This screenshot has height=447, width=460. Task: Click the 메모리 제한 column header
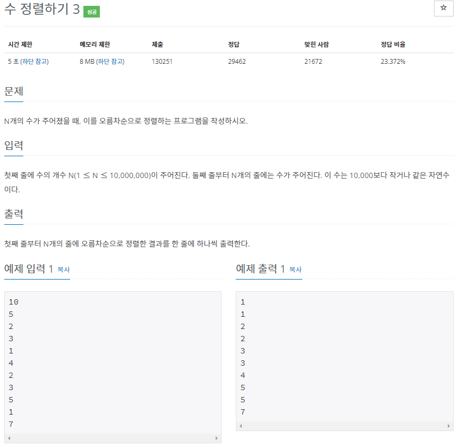pyautogui.click(x=95, y=44)
